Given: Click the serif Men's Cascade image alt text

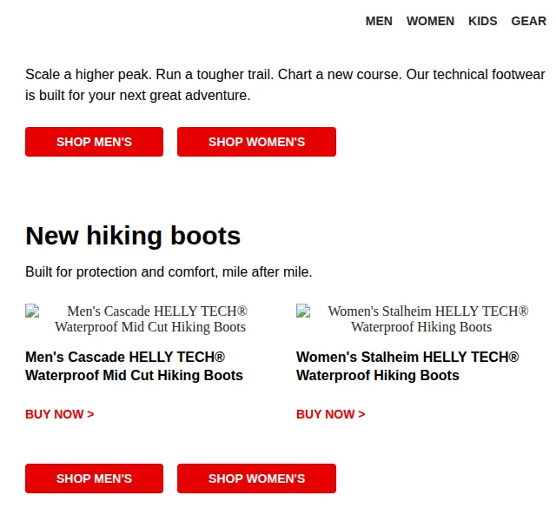Looking at the screenshot, I should [x=150, y=319].
